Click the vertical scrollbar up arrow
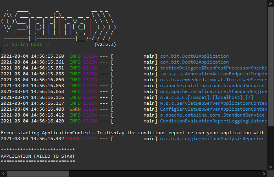 (x=270, y=4)
